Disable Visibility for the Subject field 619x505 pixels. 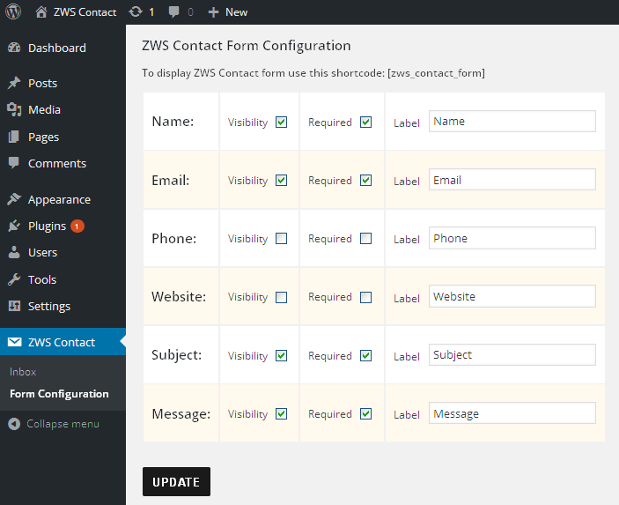coord(282,356)
